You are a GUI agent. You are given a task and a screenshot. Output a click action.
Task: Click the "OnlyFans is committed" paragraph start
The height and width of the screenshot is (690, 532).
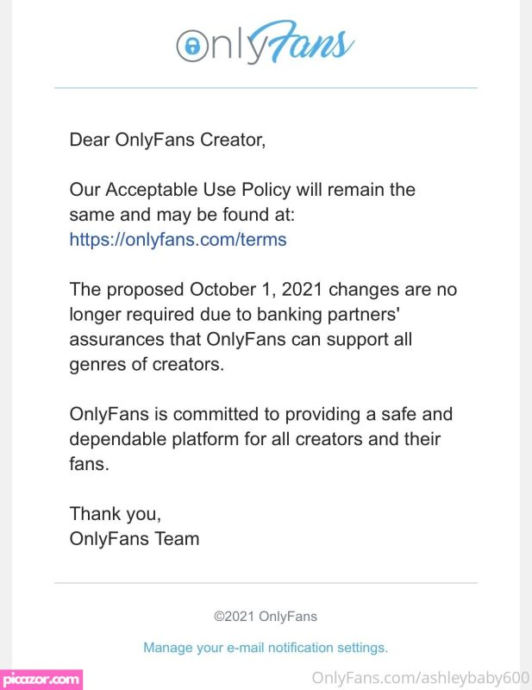pos(162,414)
